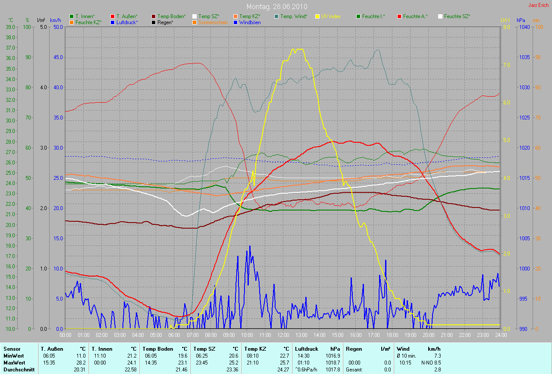This screenshot has height=374, width=552.
Task: Click the Jarz Erich author label
Action: click(x=538, y=5)
